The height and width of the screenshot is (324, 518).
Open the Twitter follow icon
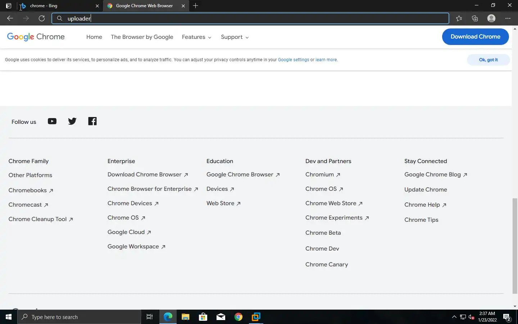click(x=72, y=121)
